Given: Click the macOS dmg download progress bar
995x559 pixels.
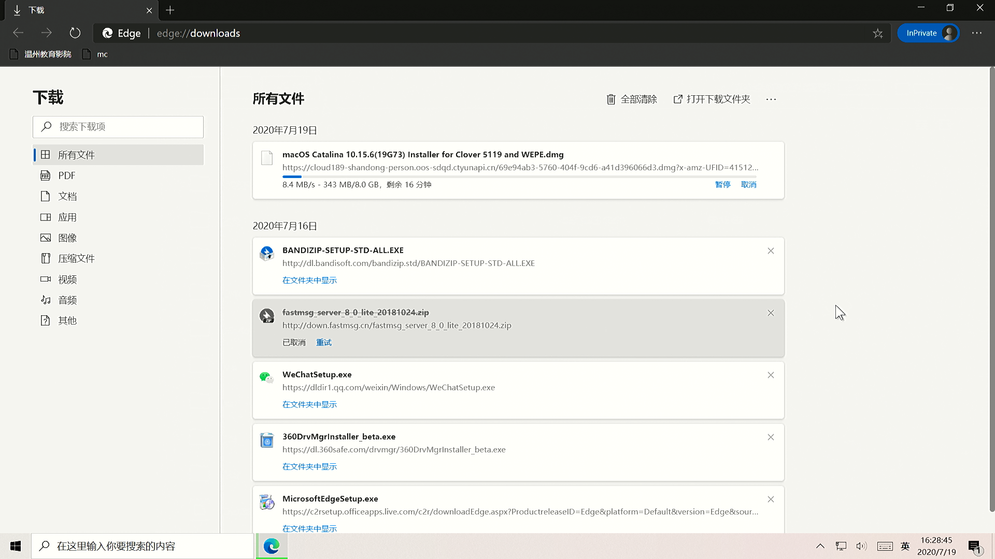Looking at the screenshot, I should [519, 176].
